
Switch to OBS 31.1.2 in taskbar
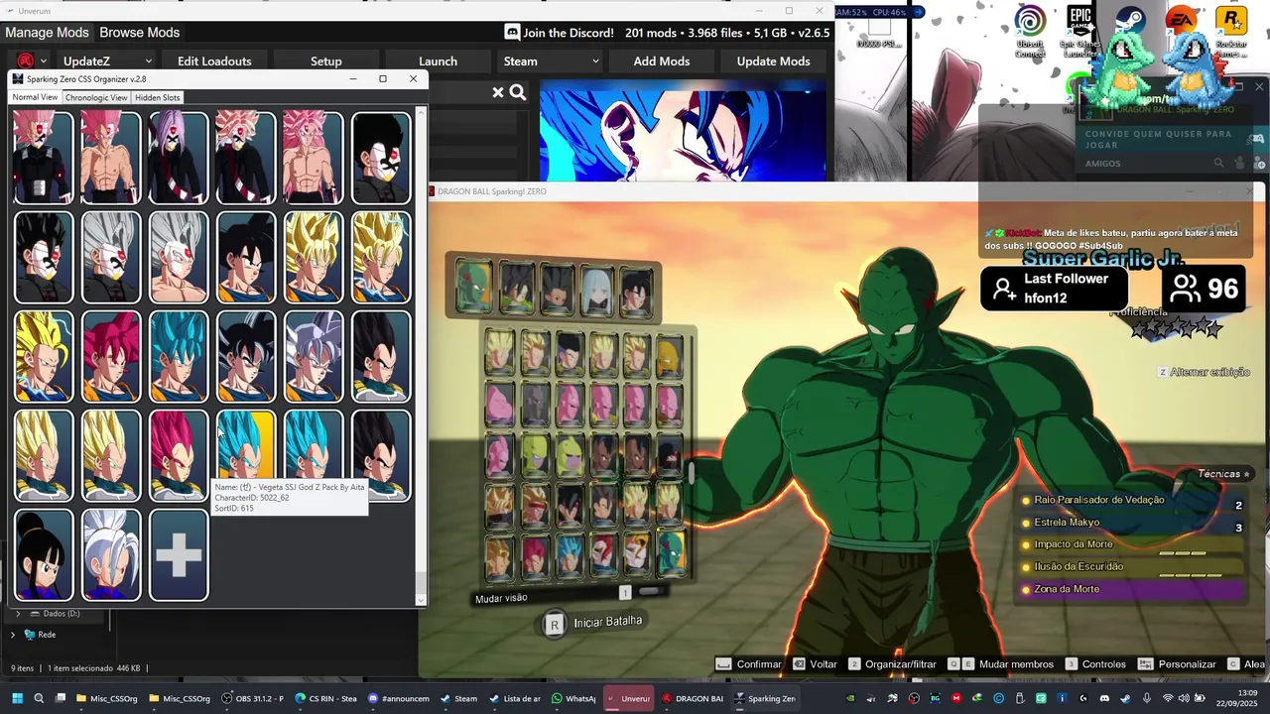click(x=252, y=698)
